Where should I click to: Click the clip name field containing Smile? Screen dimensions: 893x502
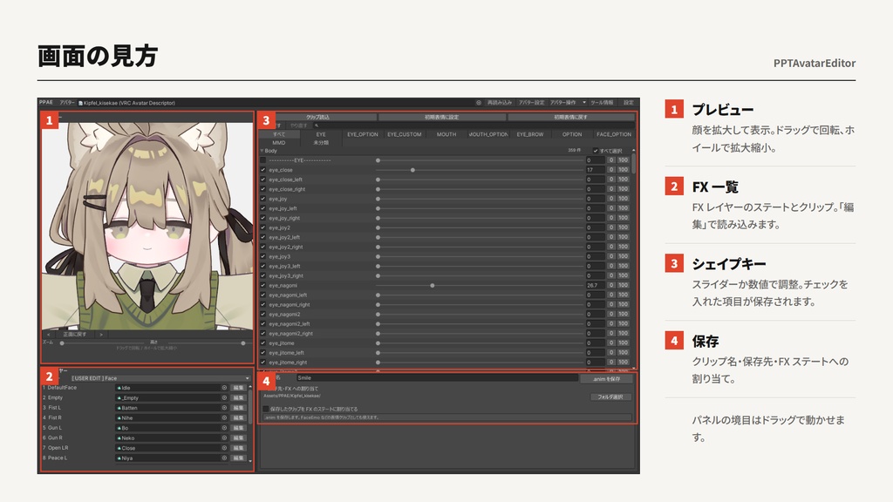tap(437, 378)
